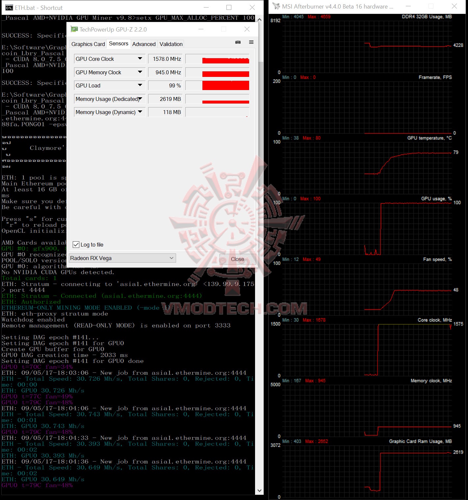Viewport: 468px width, 500px height.
Task: Click 'GPU0 DAG creation time - 2033 ms' line
Action: [65, 355]
